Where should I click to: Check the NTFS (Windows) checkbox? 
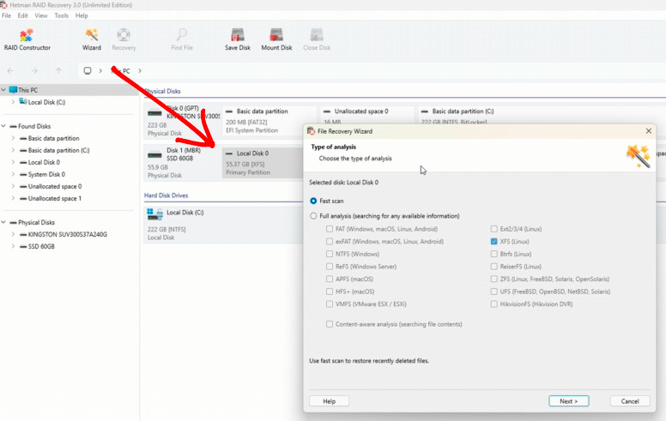pyautogui.click(x=330, y=254)
